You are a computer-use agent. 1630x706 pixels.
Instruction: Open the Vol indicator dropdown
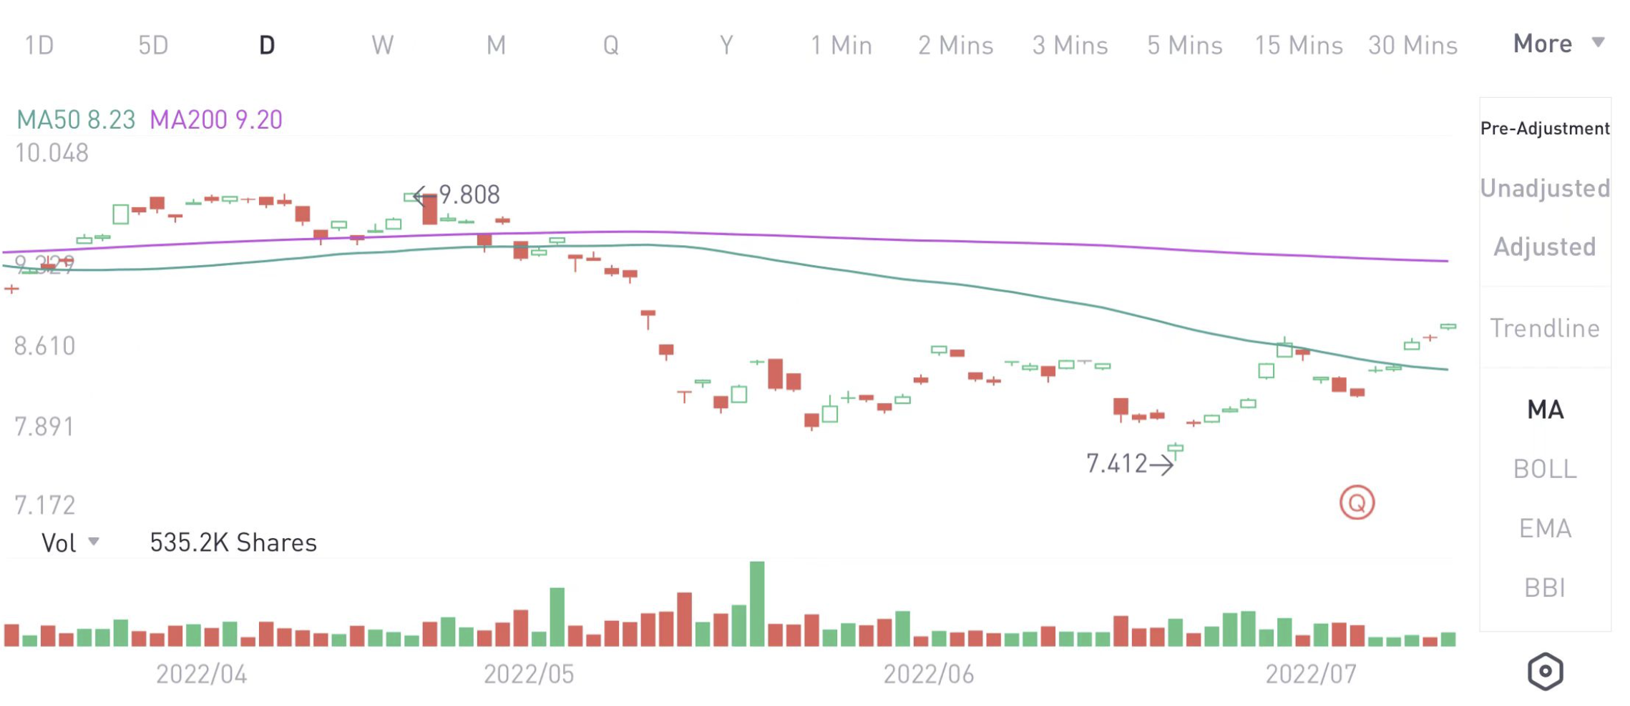click(69, 543)
